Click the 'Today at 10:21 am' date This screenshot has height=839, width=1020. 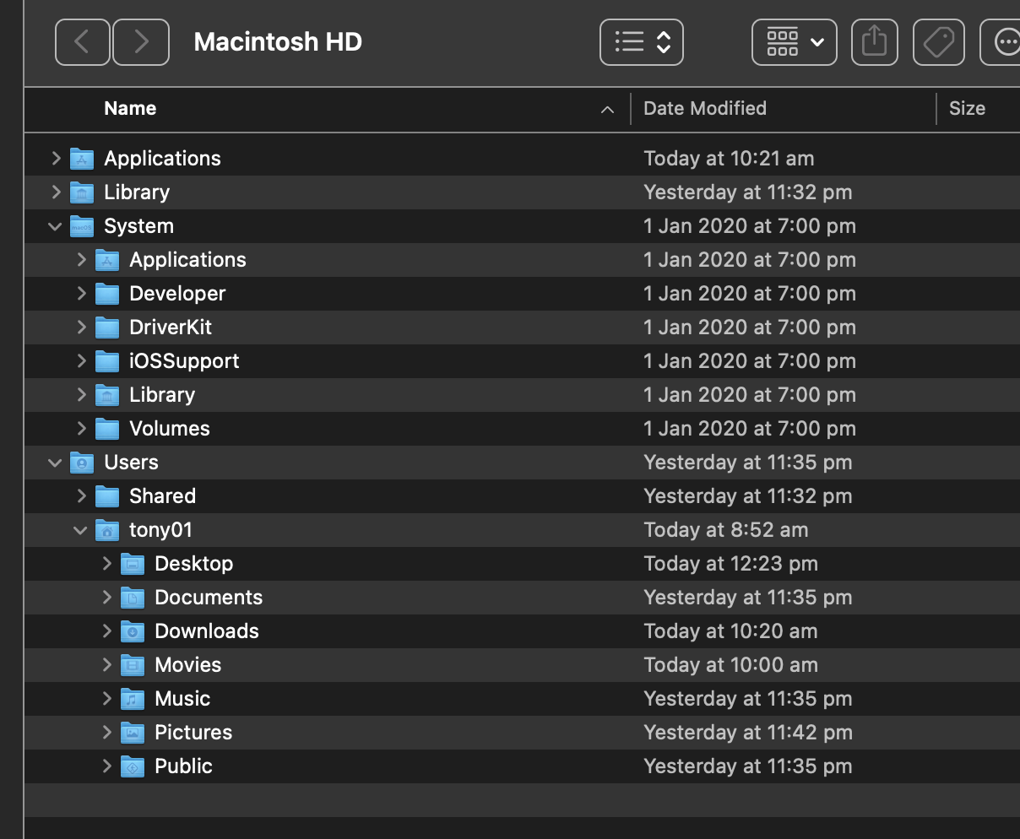(729, 159)
